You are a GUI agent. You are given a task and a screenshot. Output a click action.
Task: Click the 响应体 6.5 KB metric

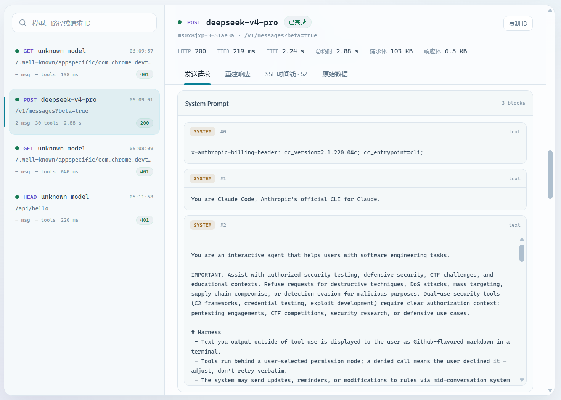coord(445,51)
